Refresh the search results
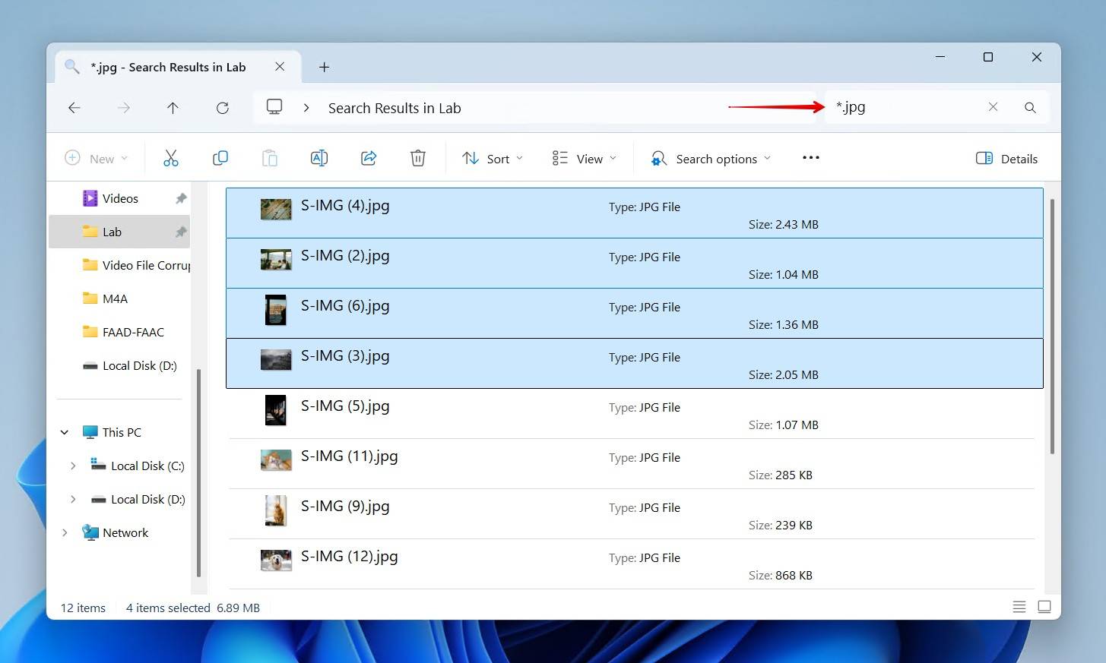1106x663 pixels. (x=223, y=108)
